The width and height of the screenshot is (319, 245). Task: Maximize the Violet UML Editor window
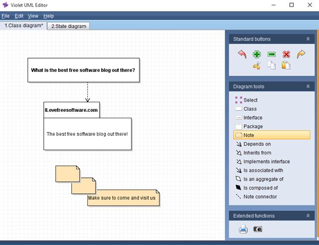point(291,5)
